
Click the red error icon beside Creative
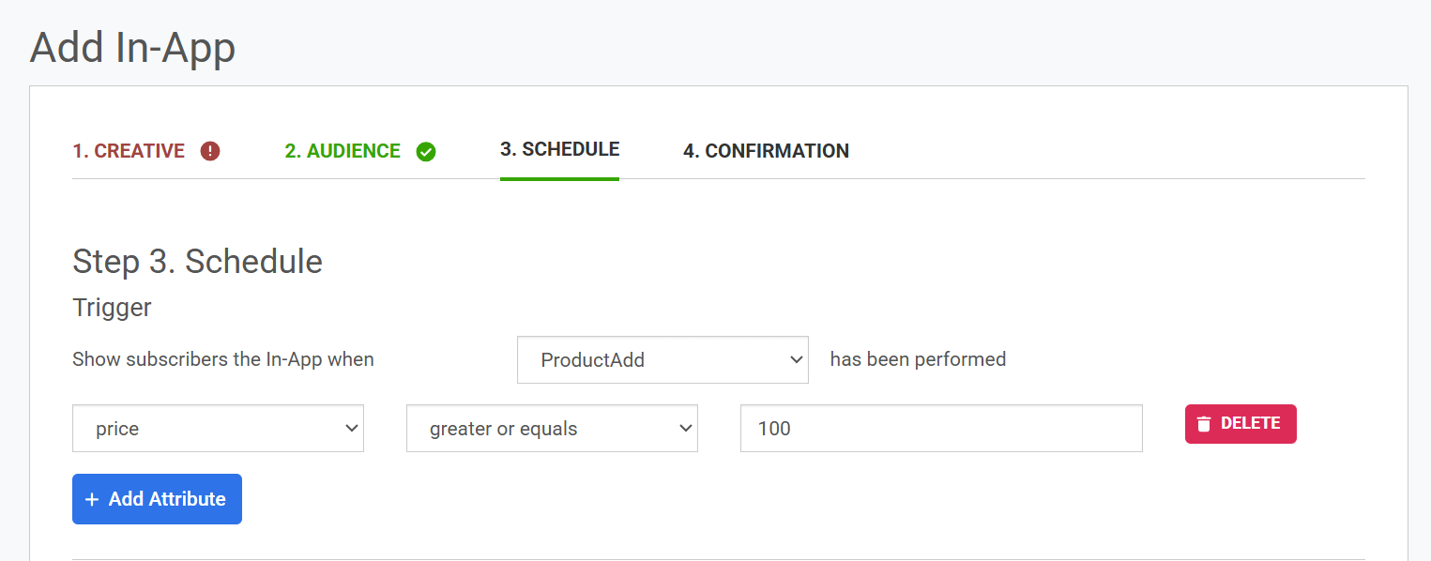pos(210,151)
